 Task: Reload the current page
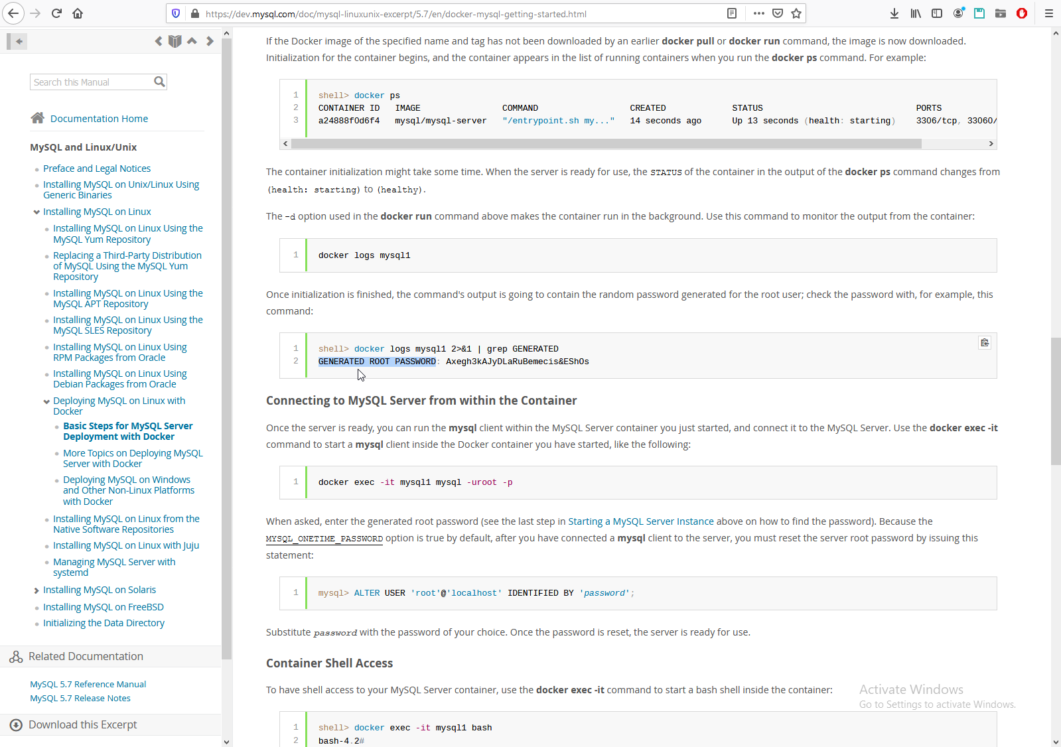tap(56, 13)
